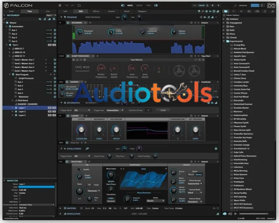
Task: Toggle the right sidebar panel icon
Action: 156,5
